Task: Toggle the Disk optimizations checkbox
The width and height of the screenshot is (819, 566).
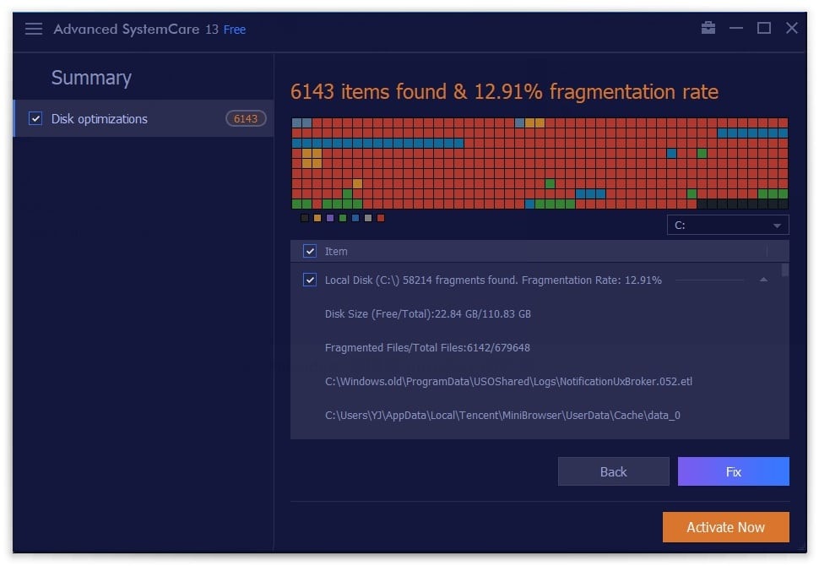Action: click(35, 118)
